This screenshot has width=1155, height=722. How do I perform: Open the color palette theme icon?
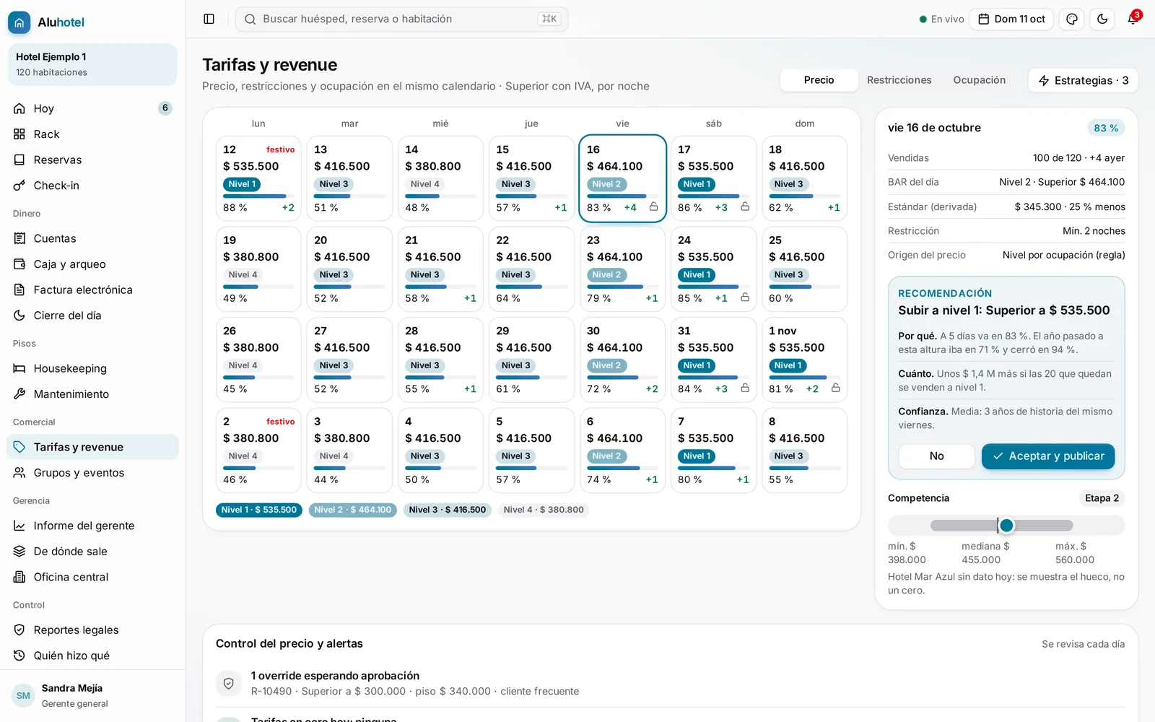click(1072, 19)
